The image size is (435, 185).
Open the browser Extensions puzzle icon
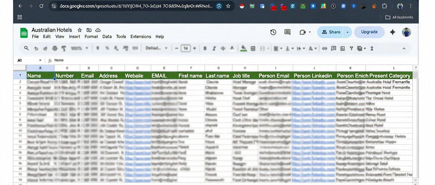(x=385, y=6)
